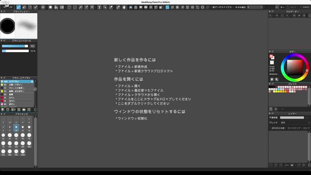Click the color wheel's saturation square

pos(295,68)
